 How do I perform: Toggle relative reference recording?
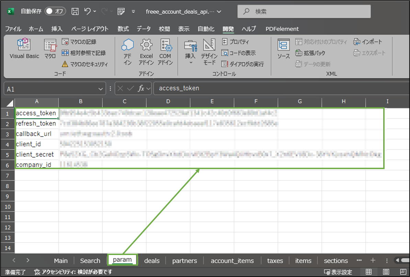click(x=84, y=53)
